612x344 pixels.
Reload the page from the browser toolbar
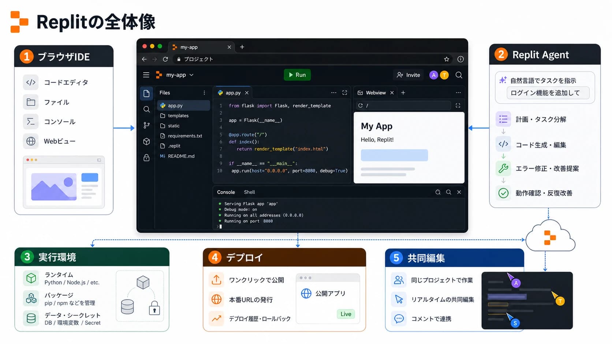(165, 59)
